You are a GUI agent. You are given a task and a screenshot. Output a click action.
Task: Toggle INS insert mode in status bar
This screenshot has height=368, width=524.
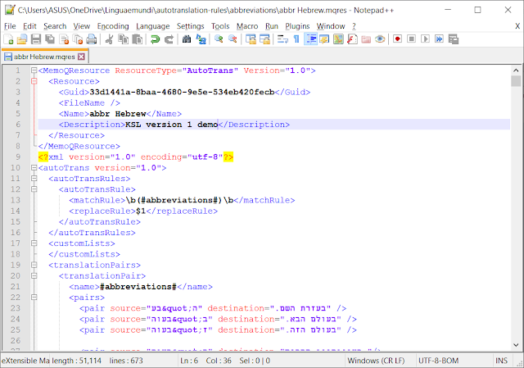click(501, 361)
